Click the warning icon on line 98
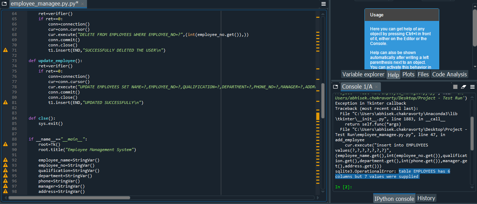477x204 pixels. (x=5, y=191)
